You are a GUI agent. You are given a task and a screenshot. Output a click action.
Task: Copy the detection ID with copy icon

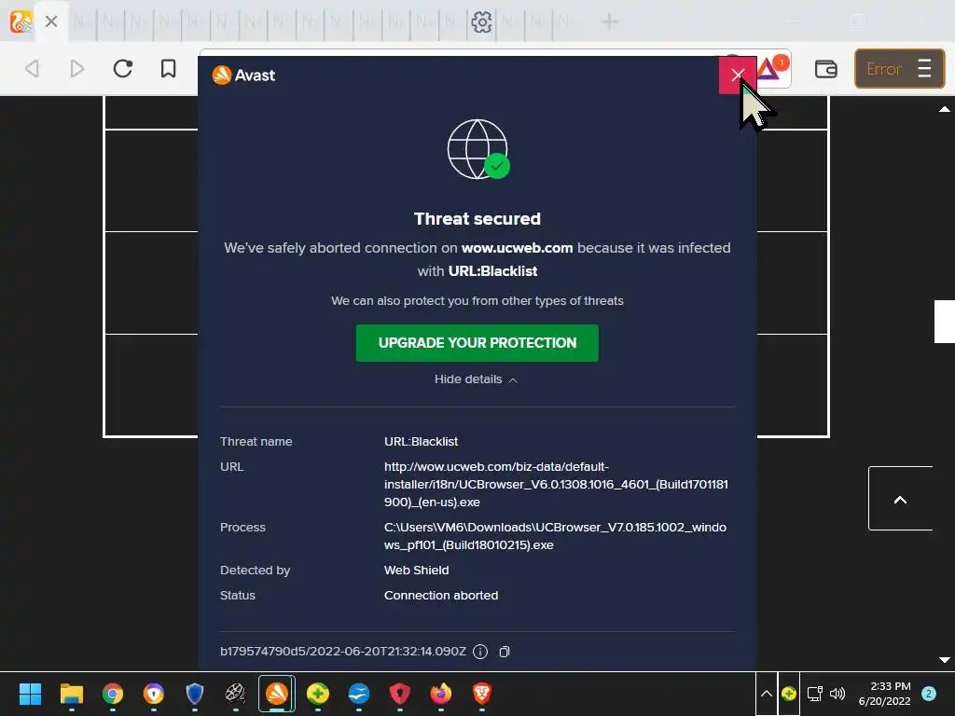point(505,652)
